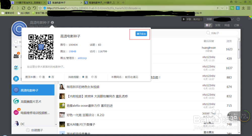Click the undo/restore tab icon
The image size is (252, 136).
coord(34,8)
